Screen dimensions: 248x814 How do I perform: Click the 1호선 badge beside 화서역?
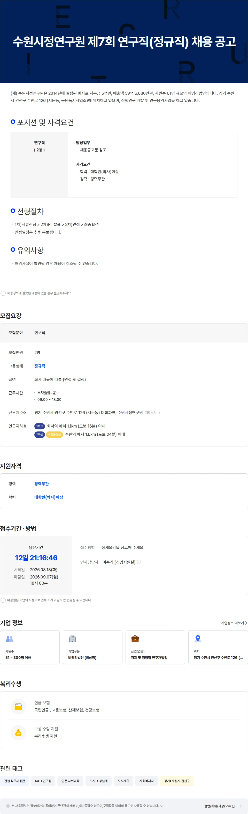coord(40,426)
